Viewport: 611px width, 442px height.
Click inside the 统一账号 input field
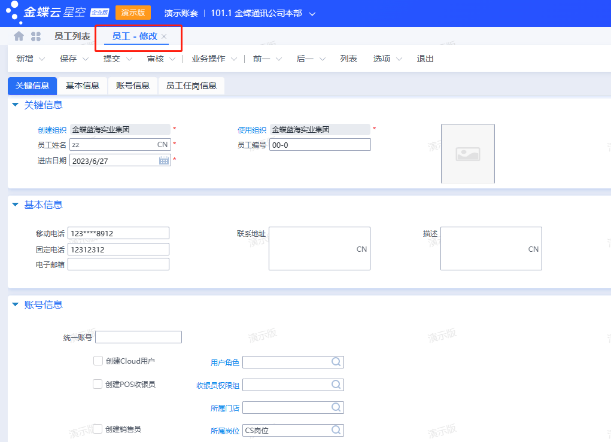coord(138,337)
